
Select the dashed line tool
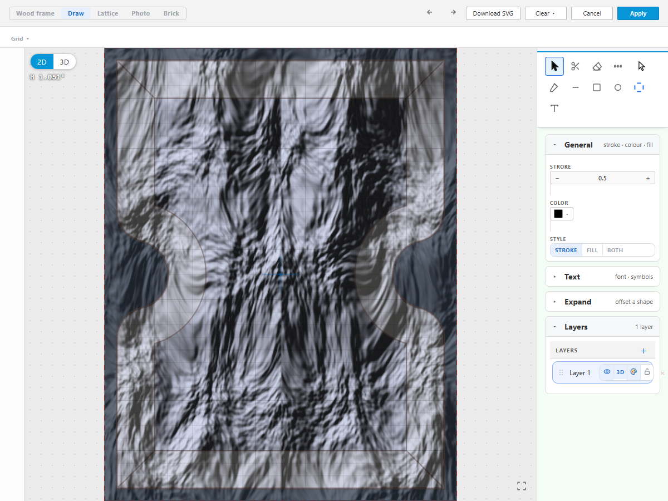(x=618, y=66)
